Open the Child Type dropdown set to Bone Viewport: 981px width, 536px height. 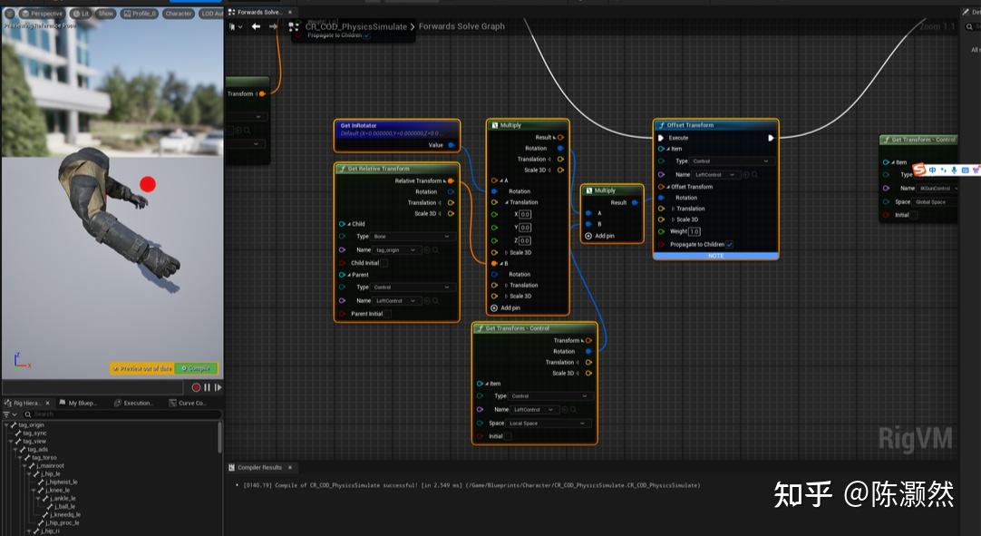tap(411, 237)
